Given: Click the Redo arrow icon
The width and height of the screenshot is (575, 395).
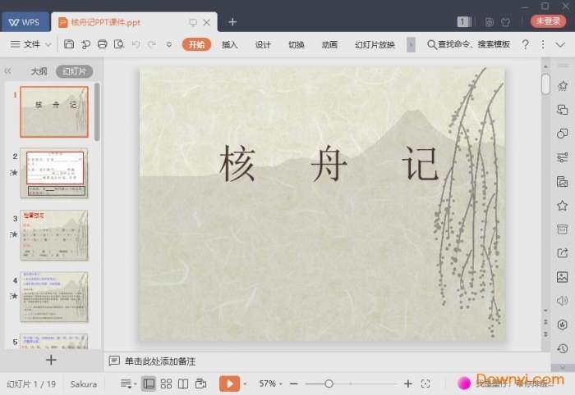Looking at the screenshot, I should pyautogui.click(x=152, y=44).
